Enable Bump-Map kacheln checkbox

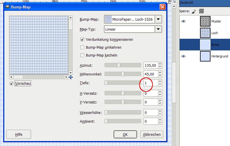coord(82,55)
